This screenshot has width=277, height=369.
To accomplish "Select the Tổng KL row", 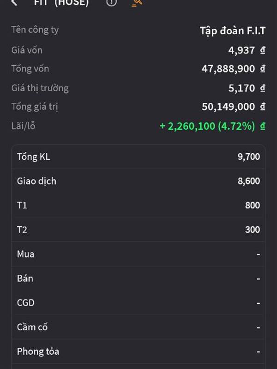I will [138, 157].
